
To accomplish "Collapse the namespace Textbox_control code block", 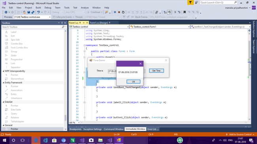I will 84,45.
